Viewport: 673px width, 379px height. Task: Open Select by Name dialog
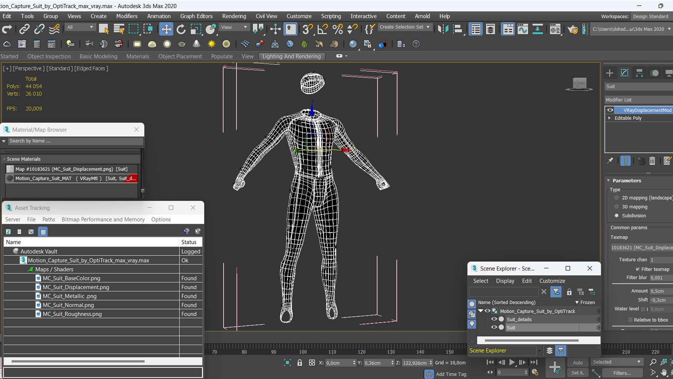pyautogui.click(x=119, y=29)
